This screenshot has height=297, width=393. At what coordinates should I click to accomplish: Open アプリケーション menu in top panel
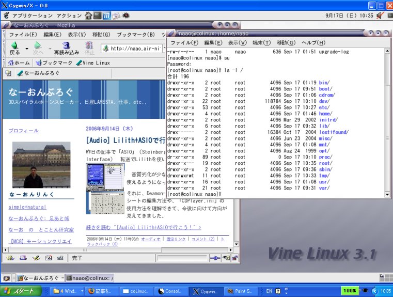click(x=33, y=15)
